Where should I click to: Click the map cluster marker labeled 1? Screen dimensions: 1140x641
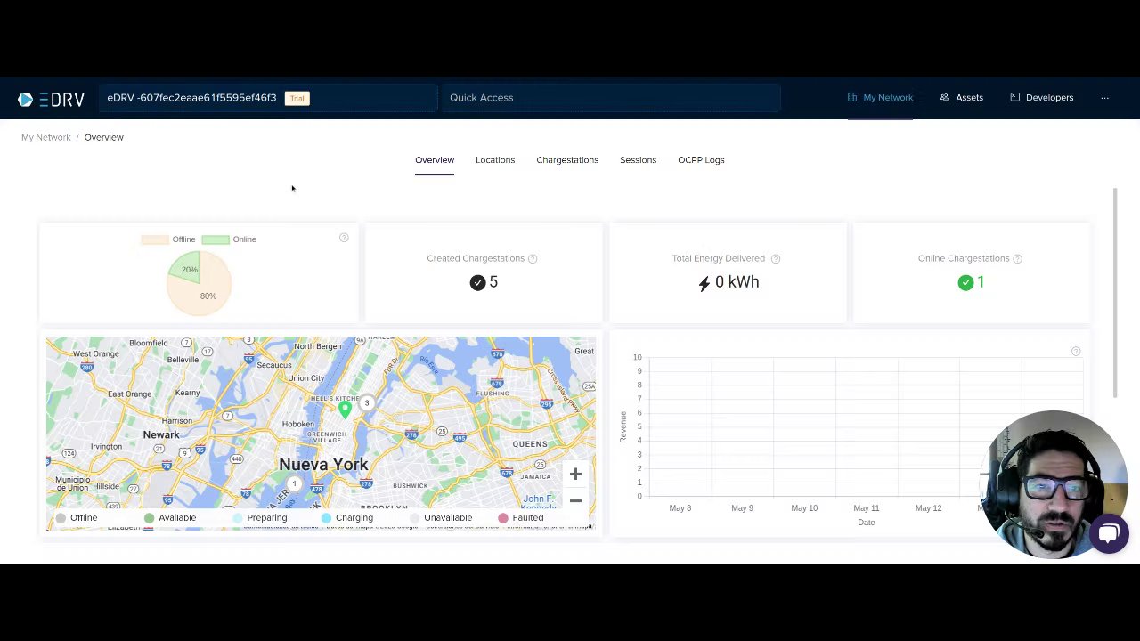point(294,484)
